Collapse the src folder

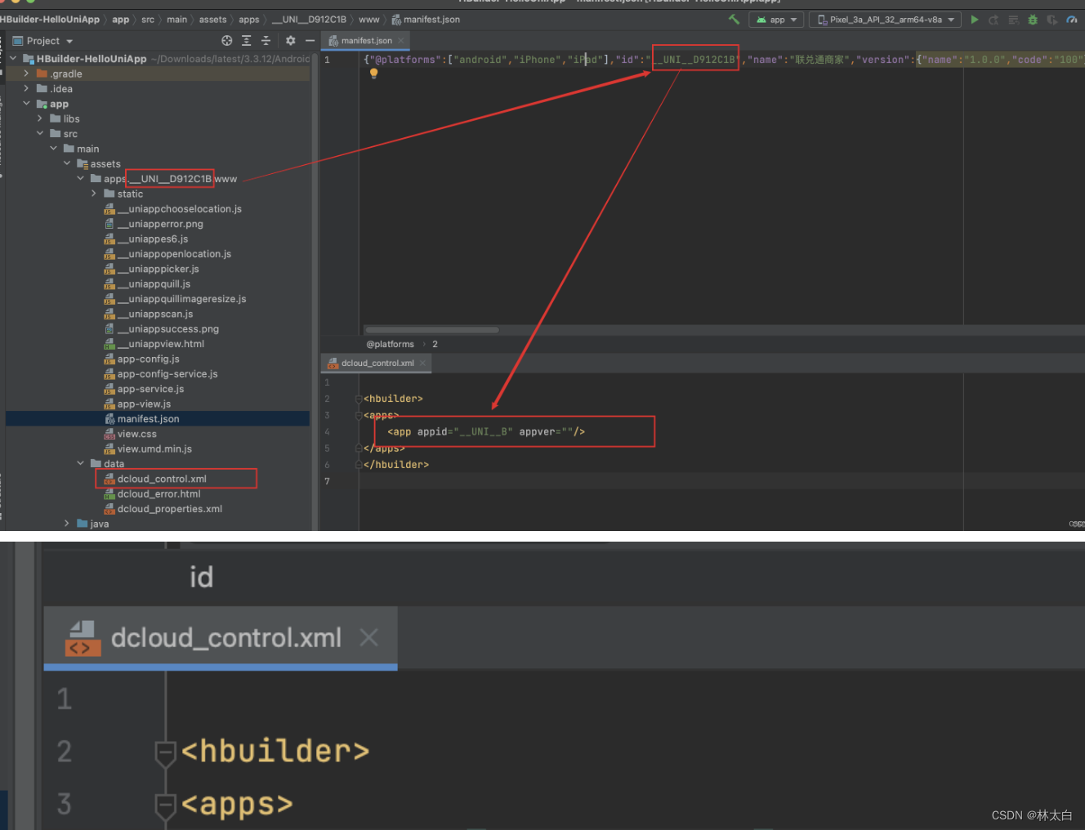pos(40,133)
